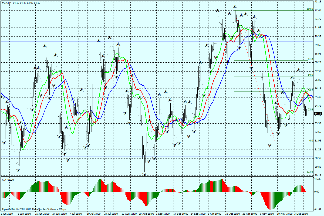Click the 59.15 price scale value
The height and width of the screenshot is (216, 324).
[318, 175]
